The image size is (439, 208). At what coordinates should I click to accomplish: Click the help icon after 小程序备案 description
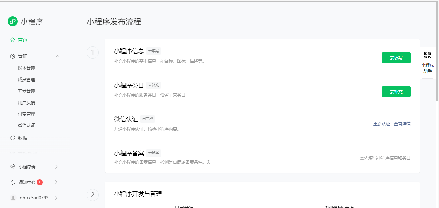click(x=209, y=162)
